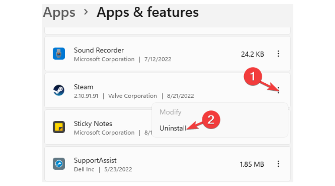Click the Dell Inc publisher text
Viewport: 335px width, 186px height.
84,169
